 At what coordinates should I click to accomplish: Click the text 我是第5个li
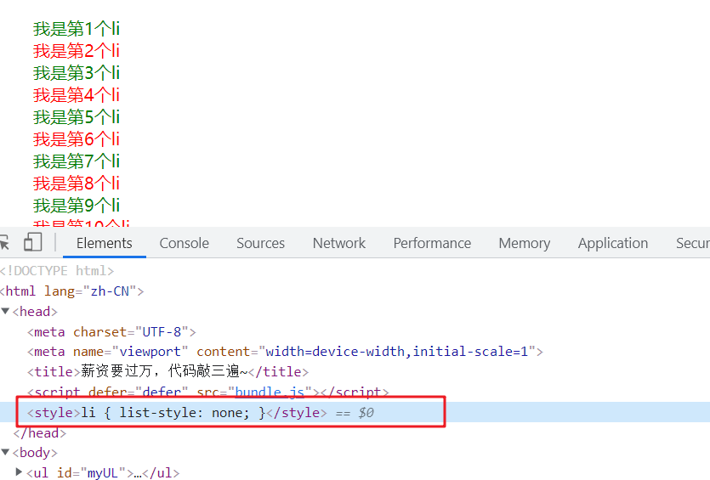coord(76,117)
